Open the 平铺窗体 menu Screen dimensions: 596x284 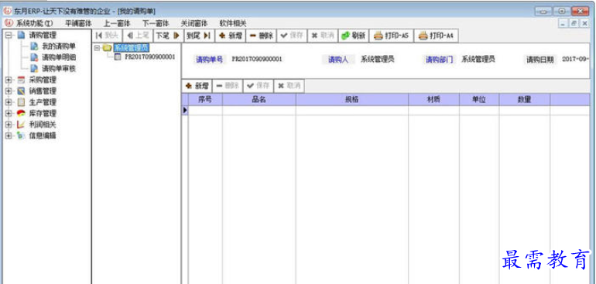(78, 23)
